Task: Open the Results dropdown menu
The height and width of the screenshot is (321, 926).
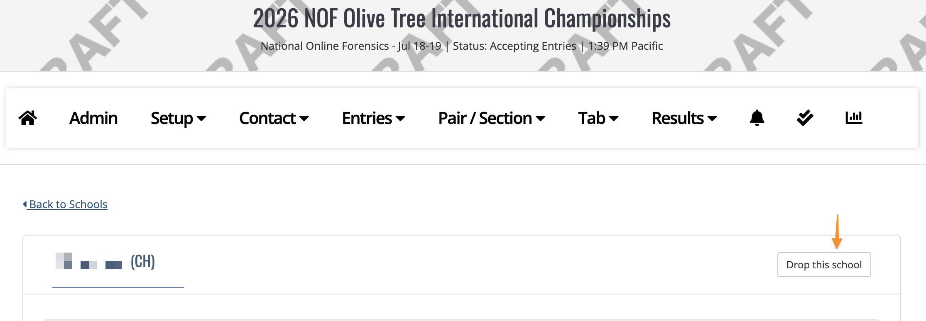Action: 684,118
